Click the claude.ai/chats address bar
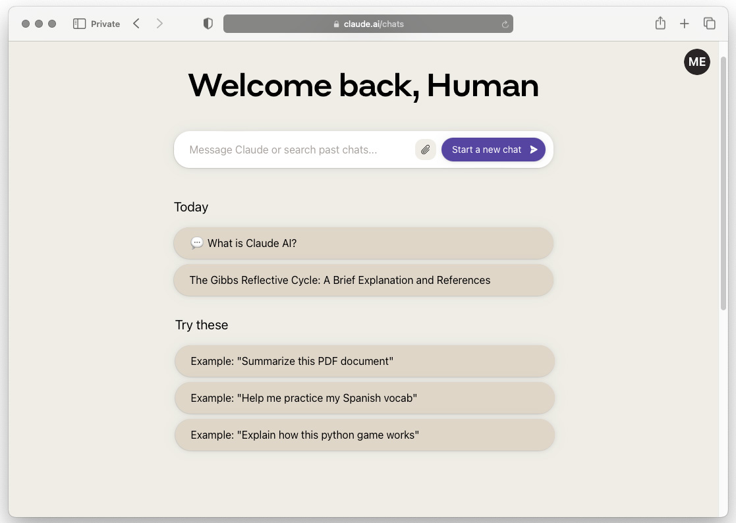This screenshot has height=523, width=736. (x=368, y=24)
